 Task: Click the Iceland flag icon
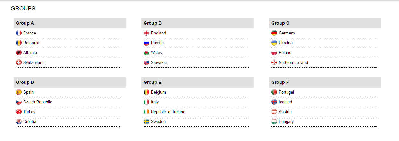(274, 102)
